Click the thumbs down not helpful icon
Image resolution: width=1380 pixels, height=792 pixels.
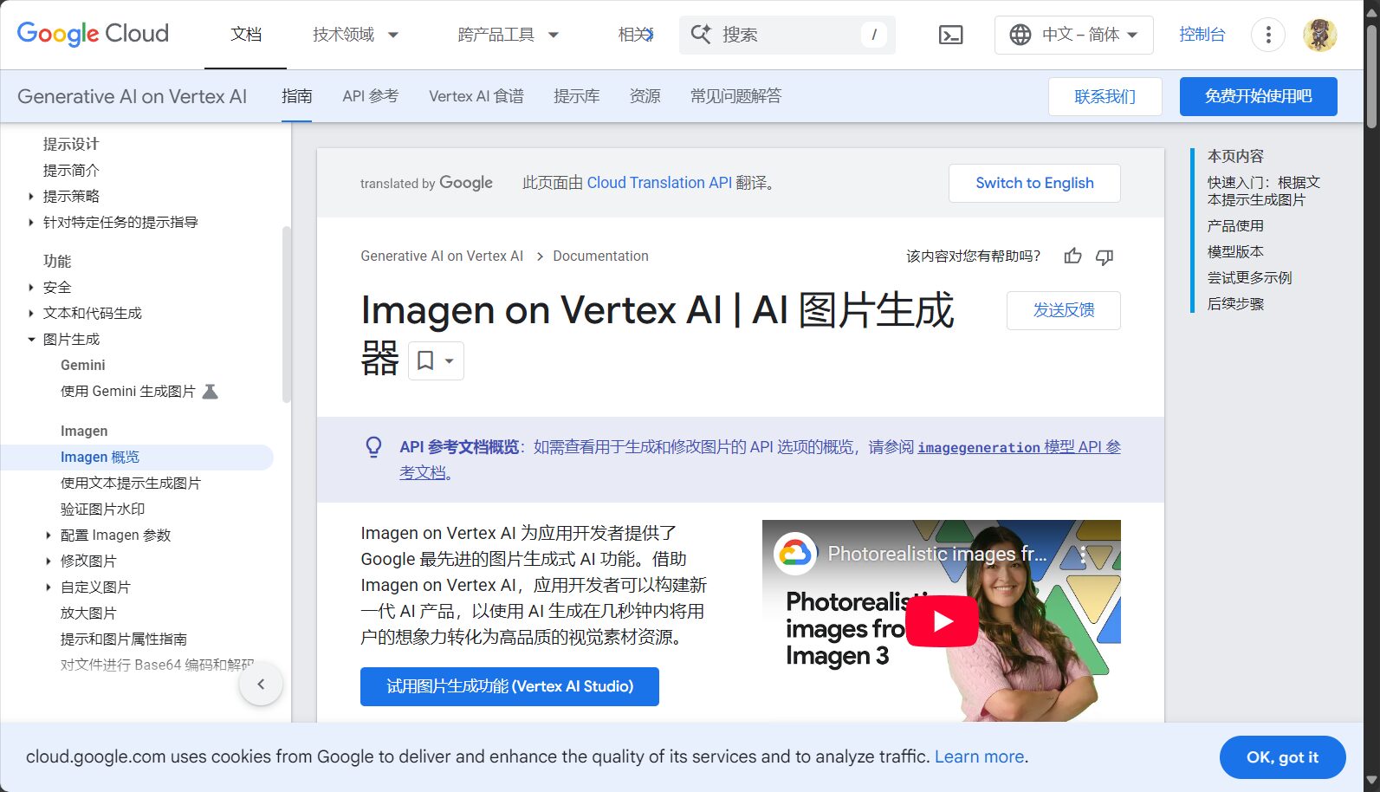(1104, 256)
